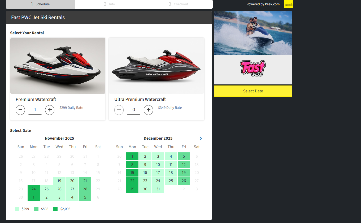This screenshot has height=223, width=361.
Task: Click the December 2025 month heading
Action: click(158, 138)
